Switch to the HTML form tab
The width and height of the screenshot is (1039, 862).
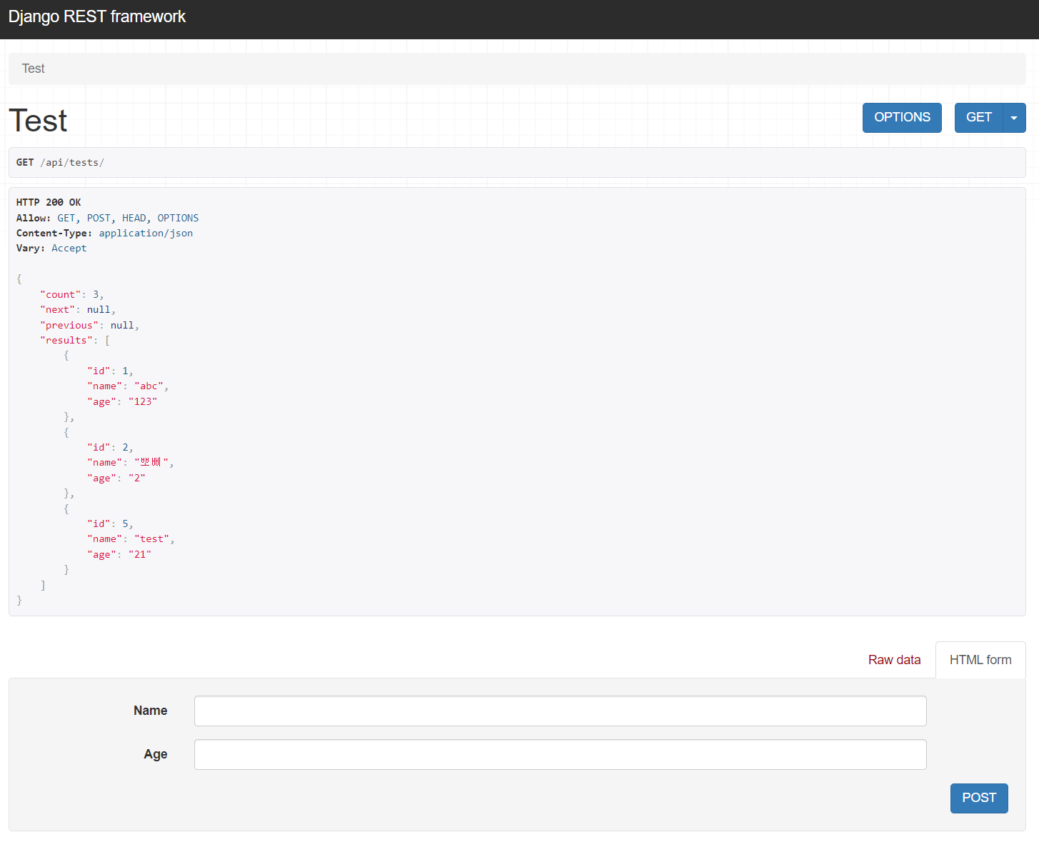pyautogui.click(x=980, y=660)
